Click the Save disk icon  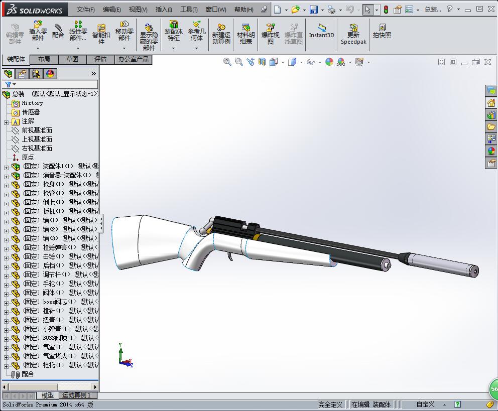(x=313, y=10)
